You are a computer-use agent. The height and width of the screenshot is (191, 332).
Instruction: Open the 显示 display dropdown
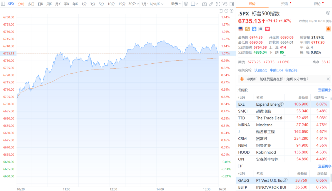pos(176,4)
